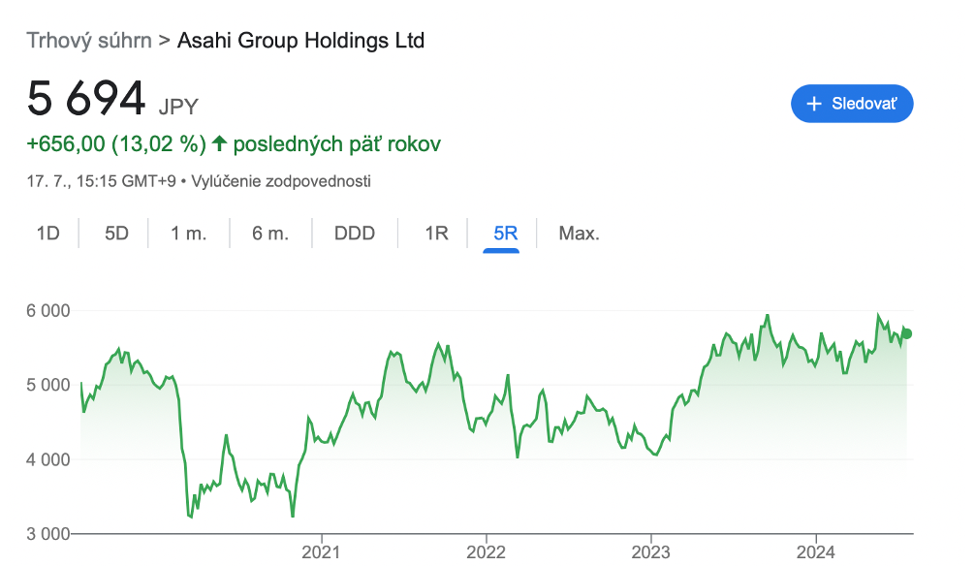Open the Trhový súhrn breadcrumb link

pos(89,41)
